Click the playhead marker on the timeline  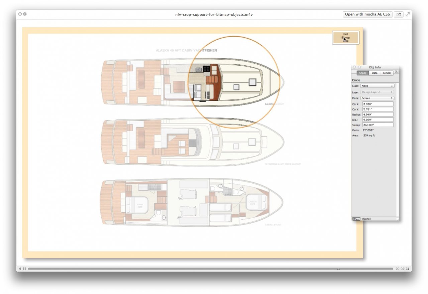tap(338, 269)
